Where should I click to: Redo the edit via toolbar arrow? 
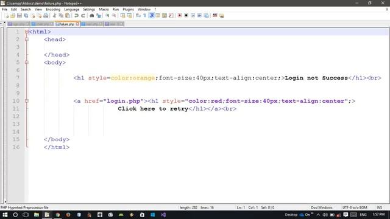click(83, 16)
